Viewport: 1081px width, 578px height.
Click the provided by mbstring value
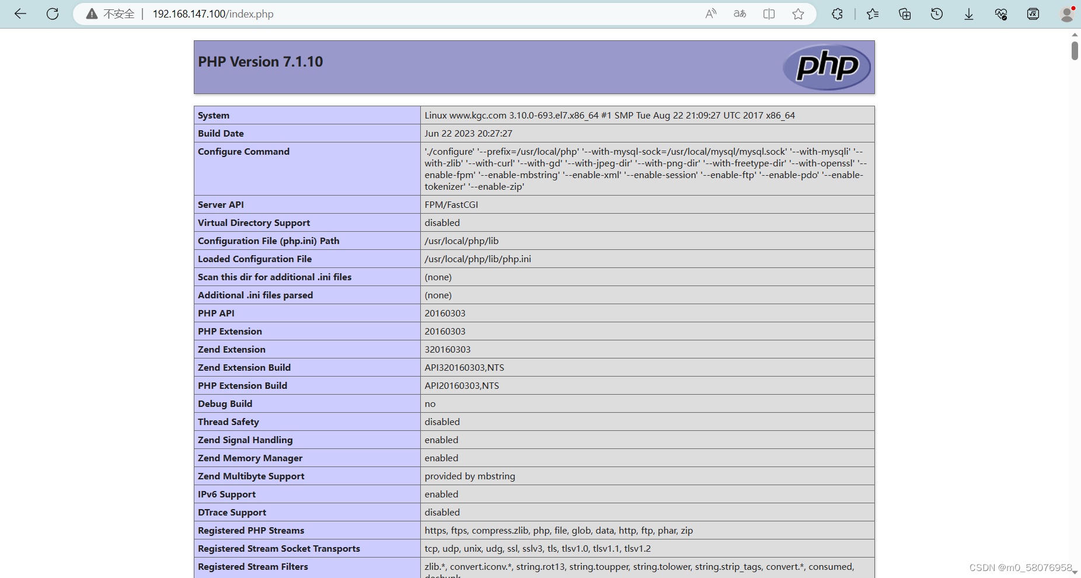(x=470, y=476)
